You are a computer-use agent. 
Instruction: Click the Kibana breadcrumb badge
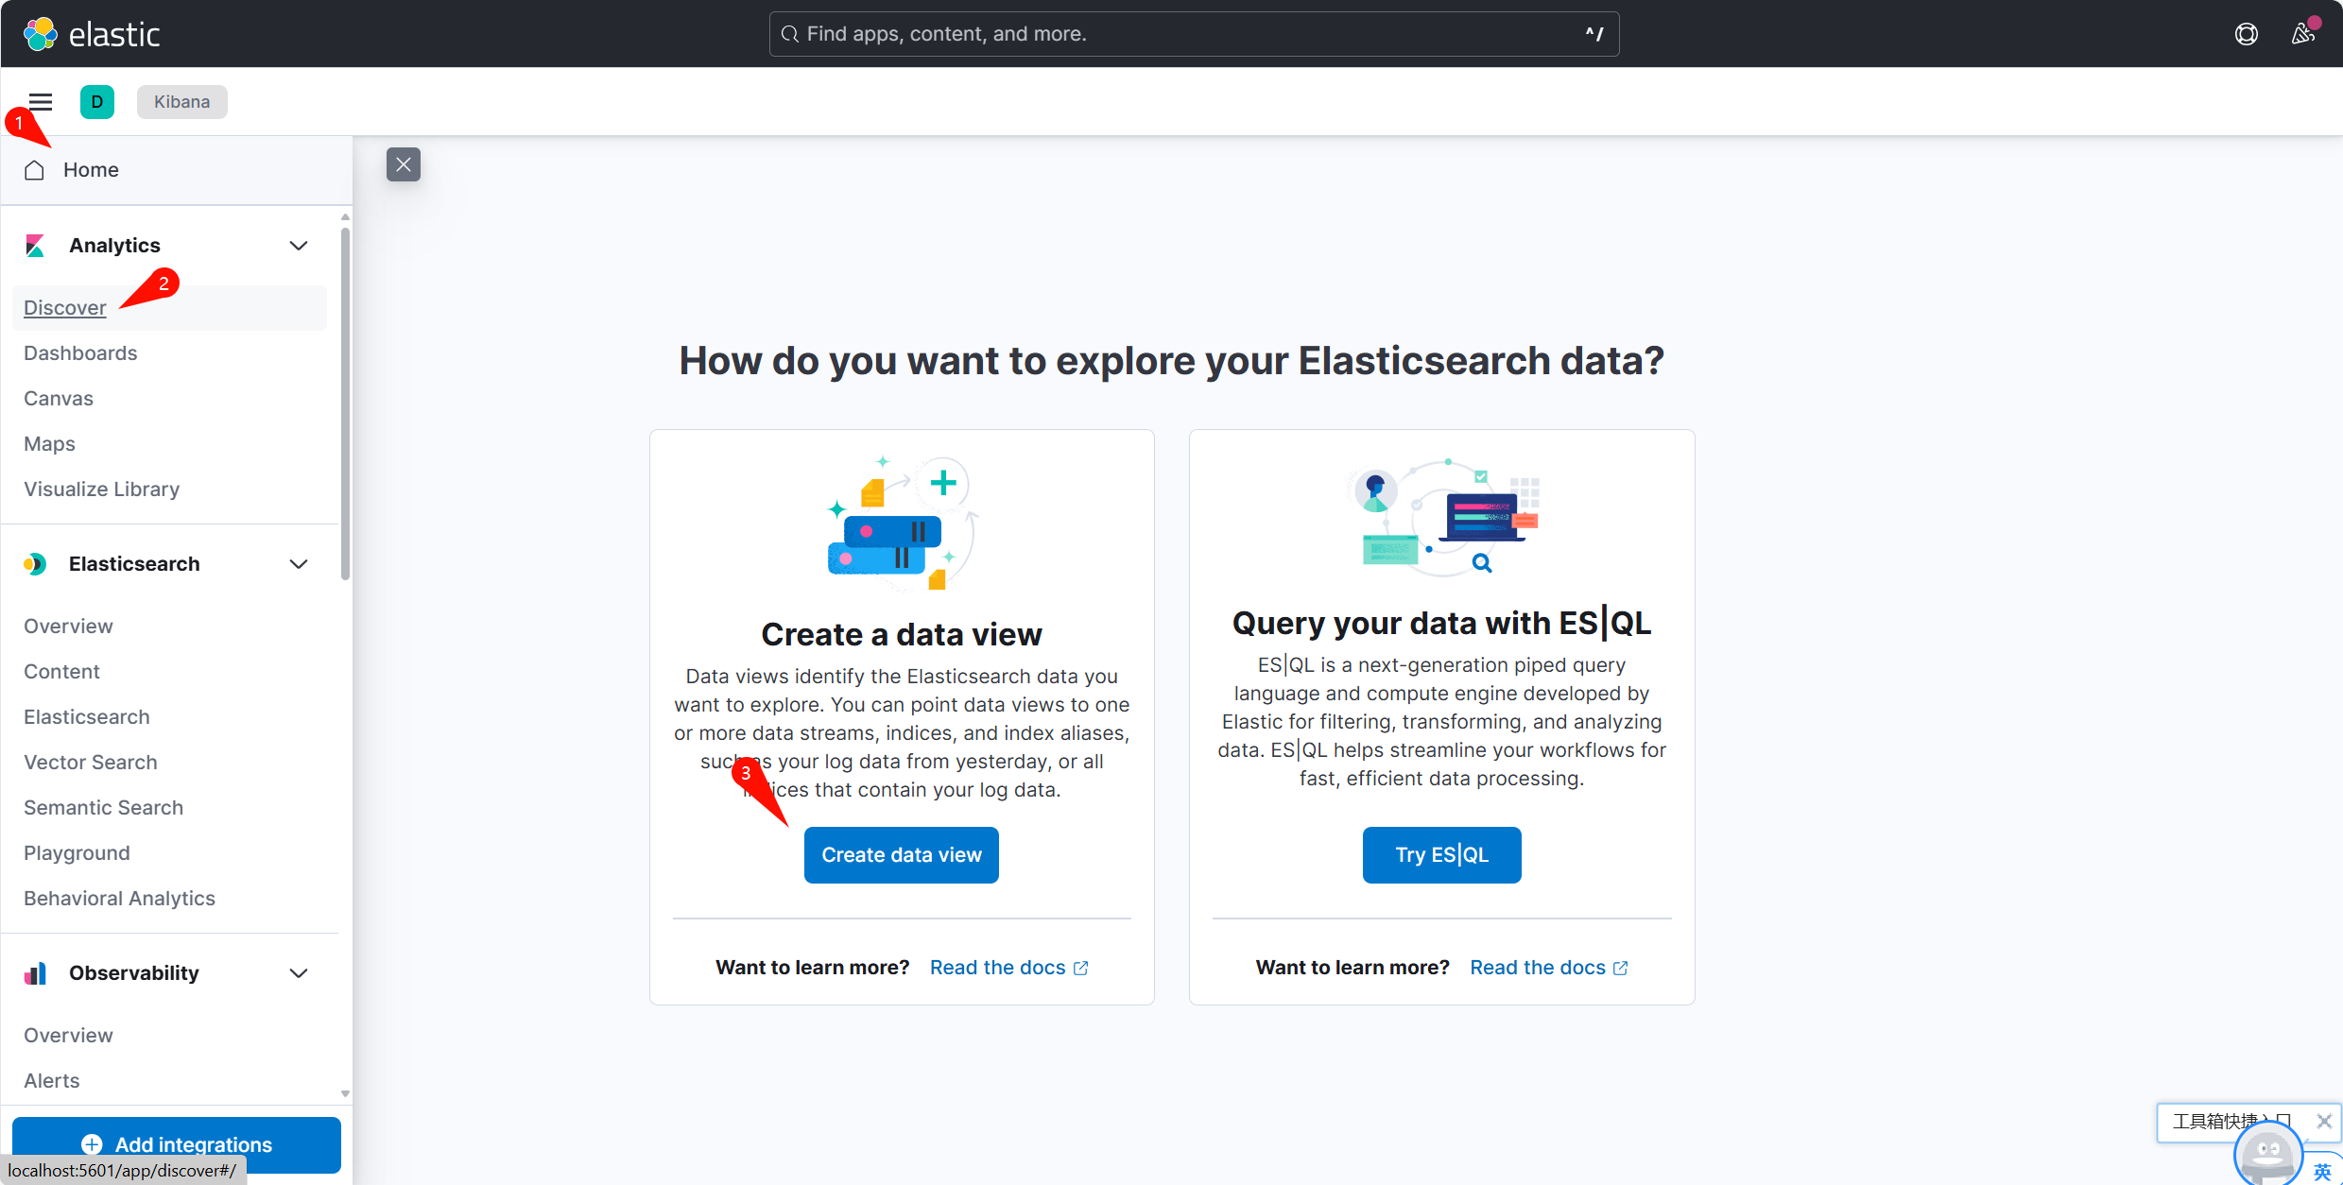coord(181,101)
